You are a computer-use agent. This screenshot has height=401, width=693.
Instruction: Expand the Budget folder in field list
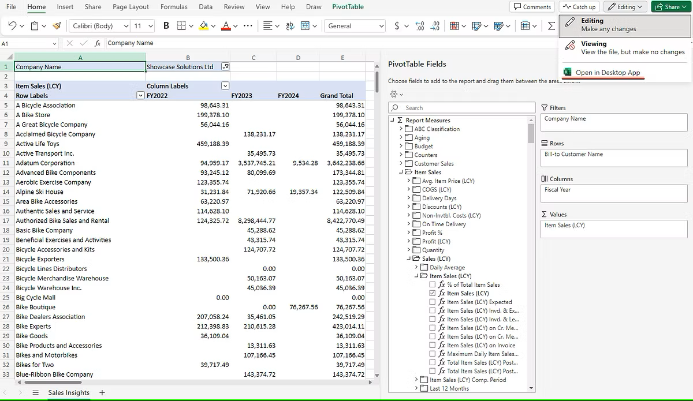point(401,147)
